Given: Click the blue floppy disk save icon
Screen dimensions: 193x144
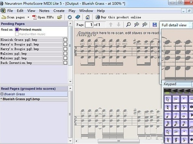Looking at the screenshot, I should (x=154, y=25).
